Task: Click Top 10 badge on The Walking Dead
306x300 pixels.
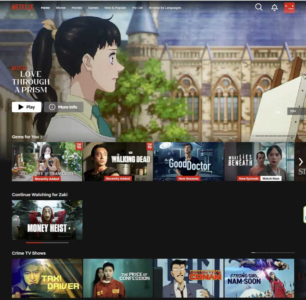Action: (150, 146)
